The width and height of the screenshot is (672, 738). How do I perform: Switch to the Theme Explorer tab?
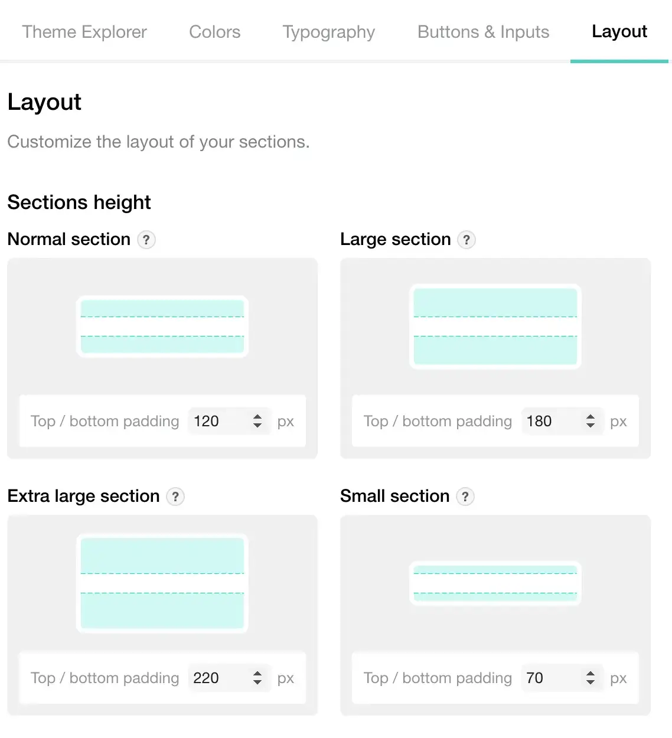tap(84, 32)
